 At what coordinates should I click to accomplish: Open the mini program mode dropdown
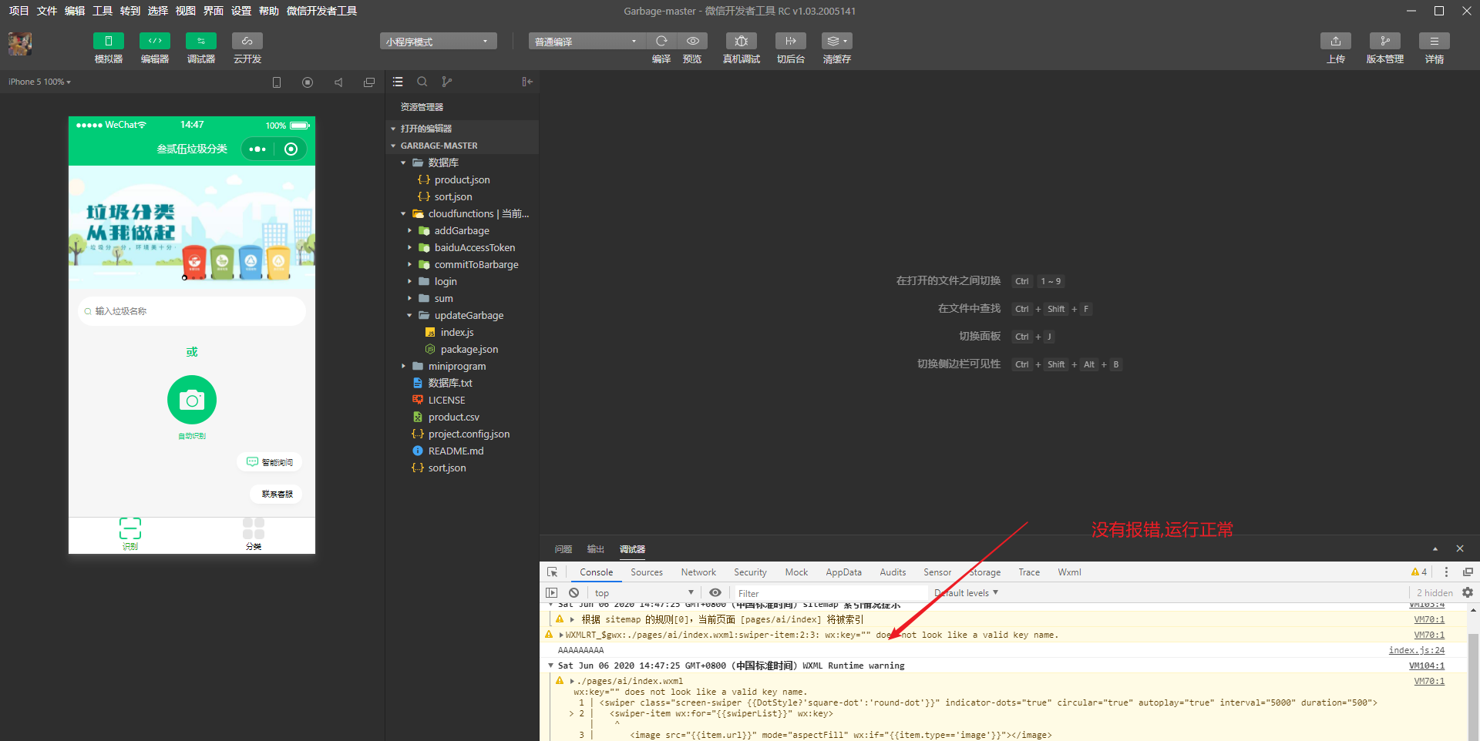438,42
